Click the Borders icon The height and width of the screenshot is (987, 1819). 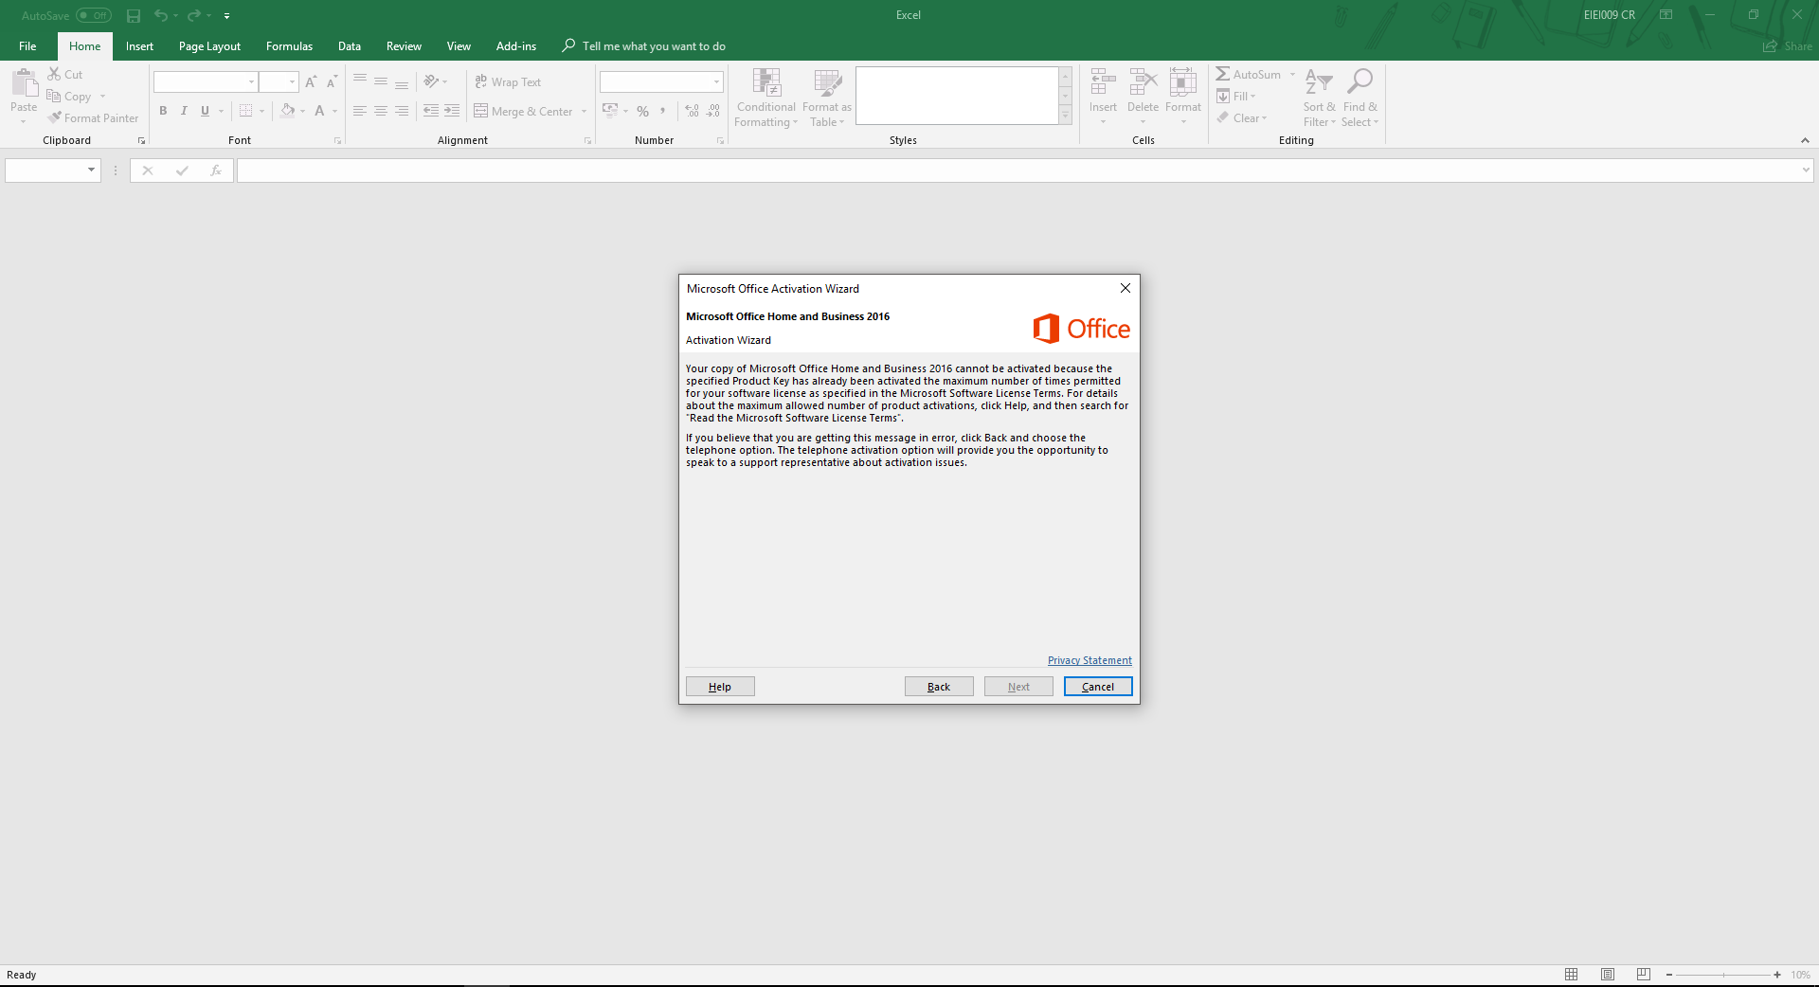point(246,111)
